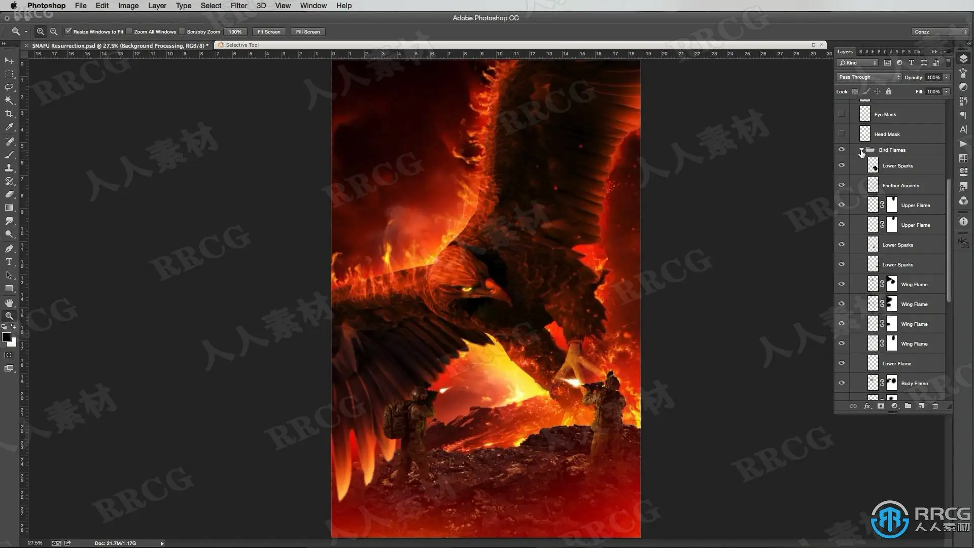Select the Lasso tool
Image resolution: width=974 pixels, height=548 pixels.
point(9,87)
